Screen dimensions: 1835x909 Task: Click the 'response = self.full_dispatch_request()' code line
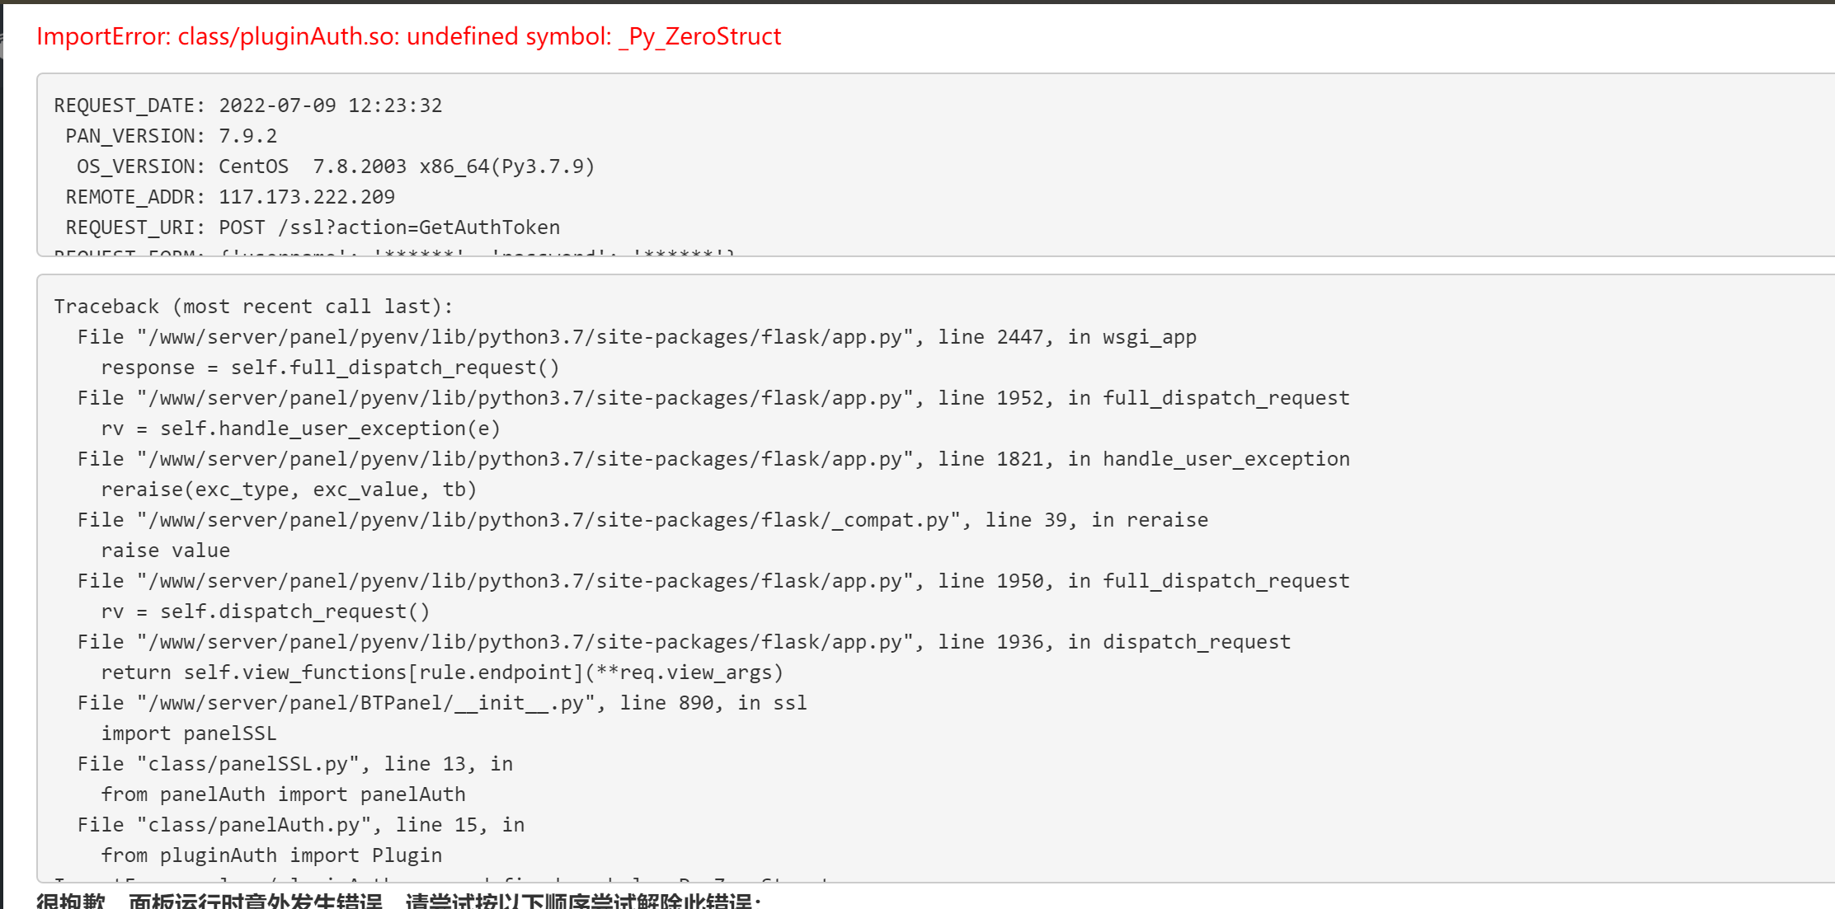330,368
